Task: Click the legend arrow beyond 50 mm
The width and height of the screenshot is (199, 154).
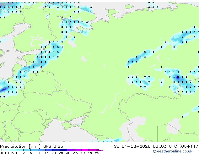Action: point(99,150)
